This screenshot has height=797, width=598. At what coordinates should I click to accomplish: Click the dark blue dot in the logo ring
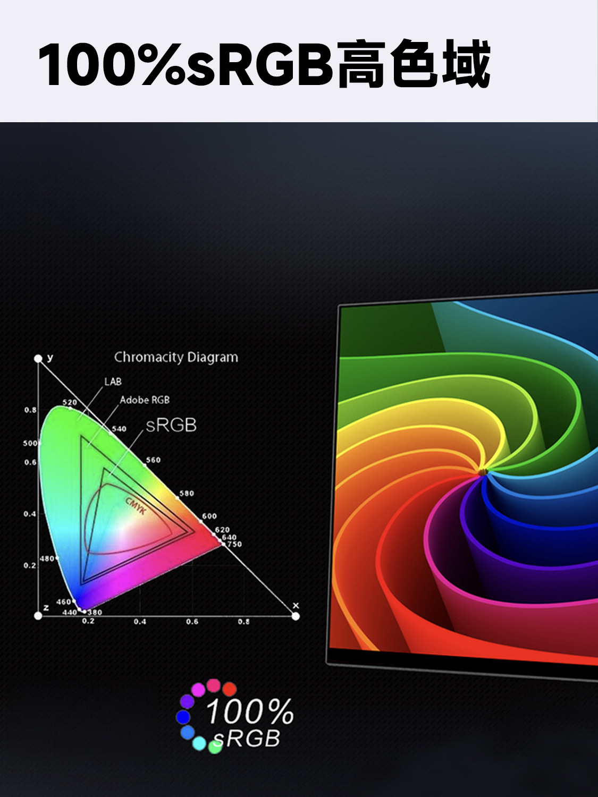[x=183, y=717]
